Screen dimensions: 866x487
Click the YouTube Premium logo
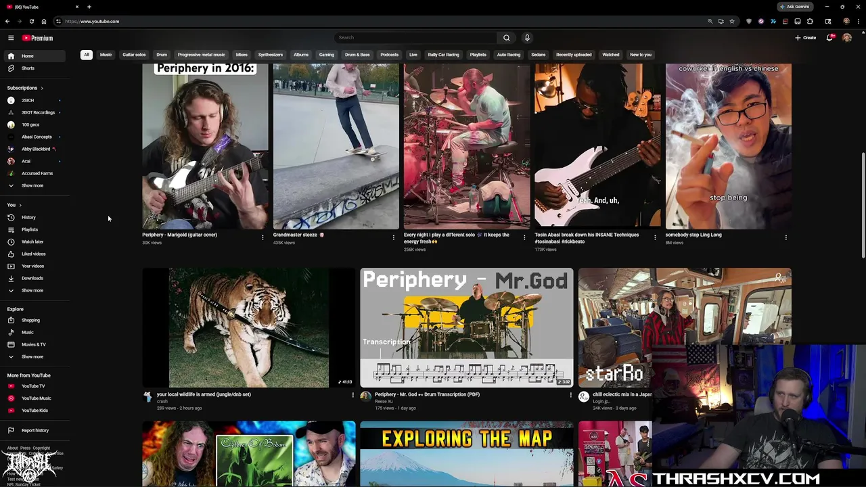pyautogui.click(x=37, y=38)
